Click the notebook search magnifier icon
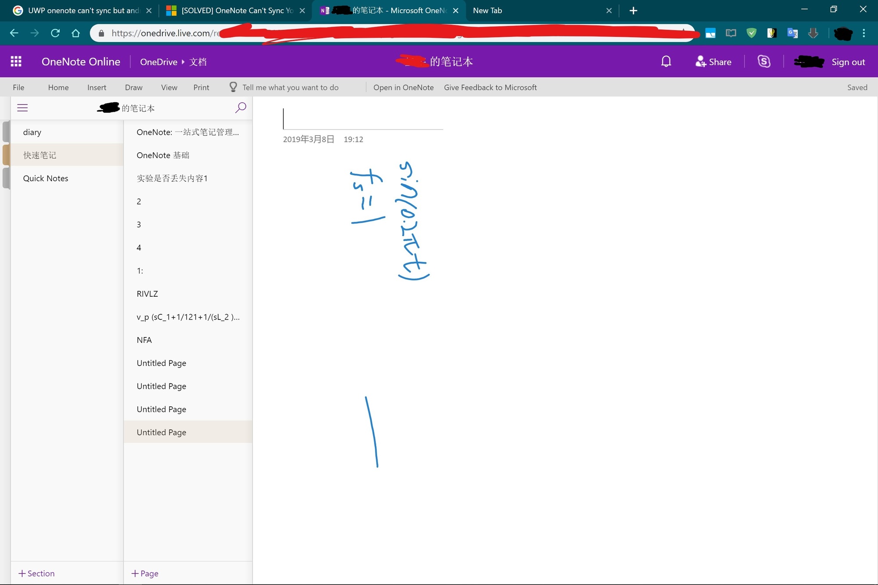 coord(241,108)
